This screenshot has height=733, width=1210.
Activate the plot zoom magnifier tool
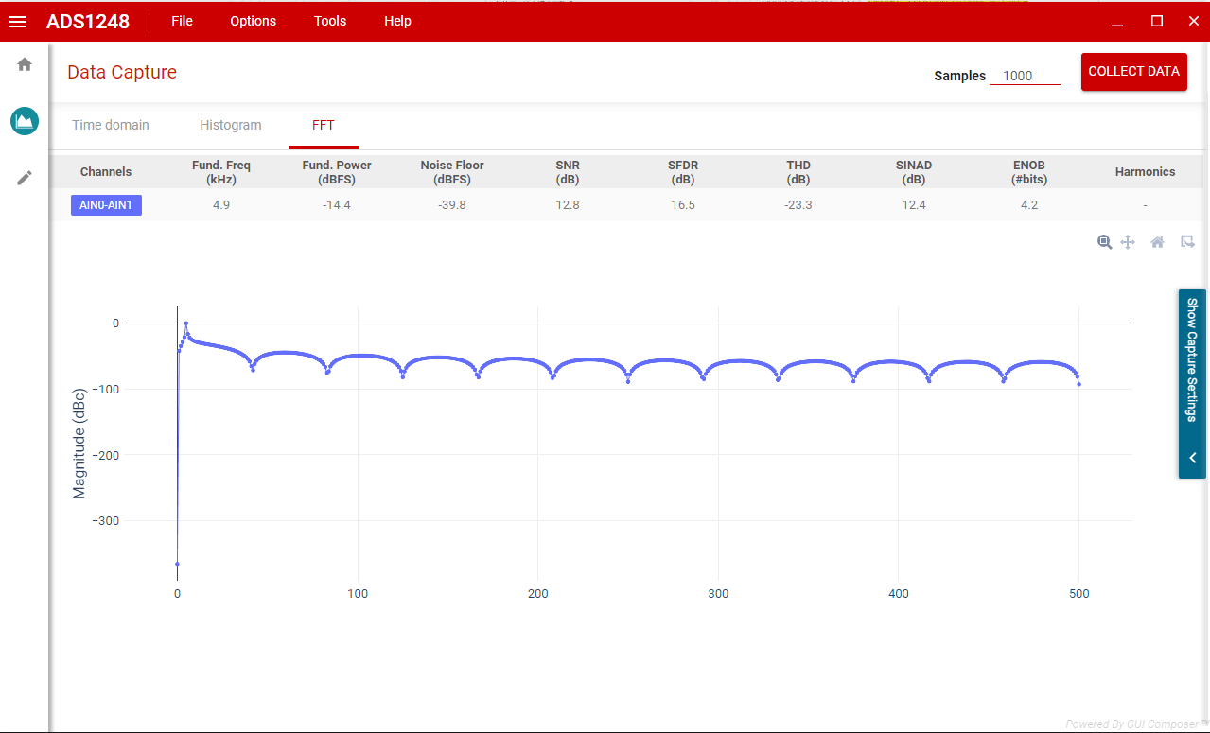pyautogui.click(x=1104, y=242)
